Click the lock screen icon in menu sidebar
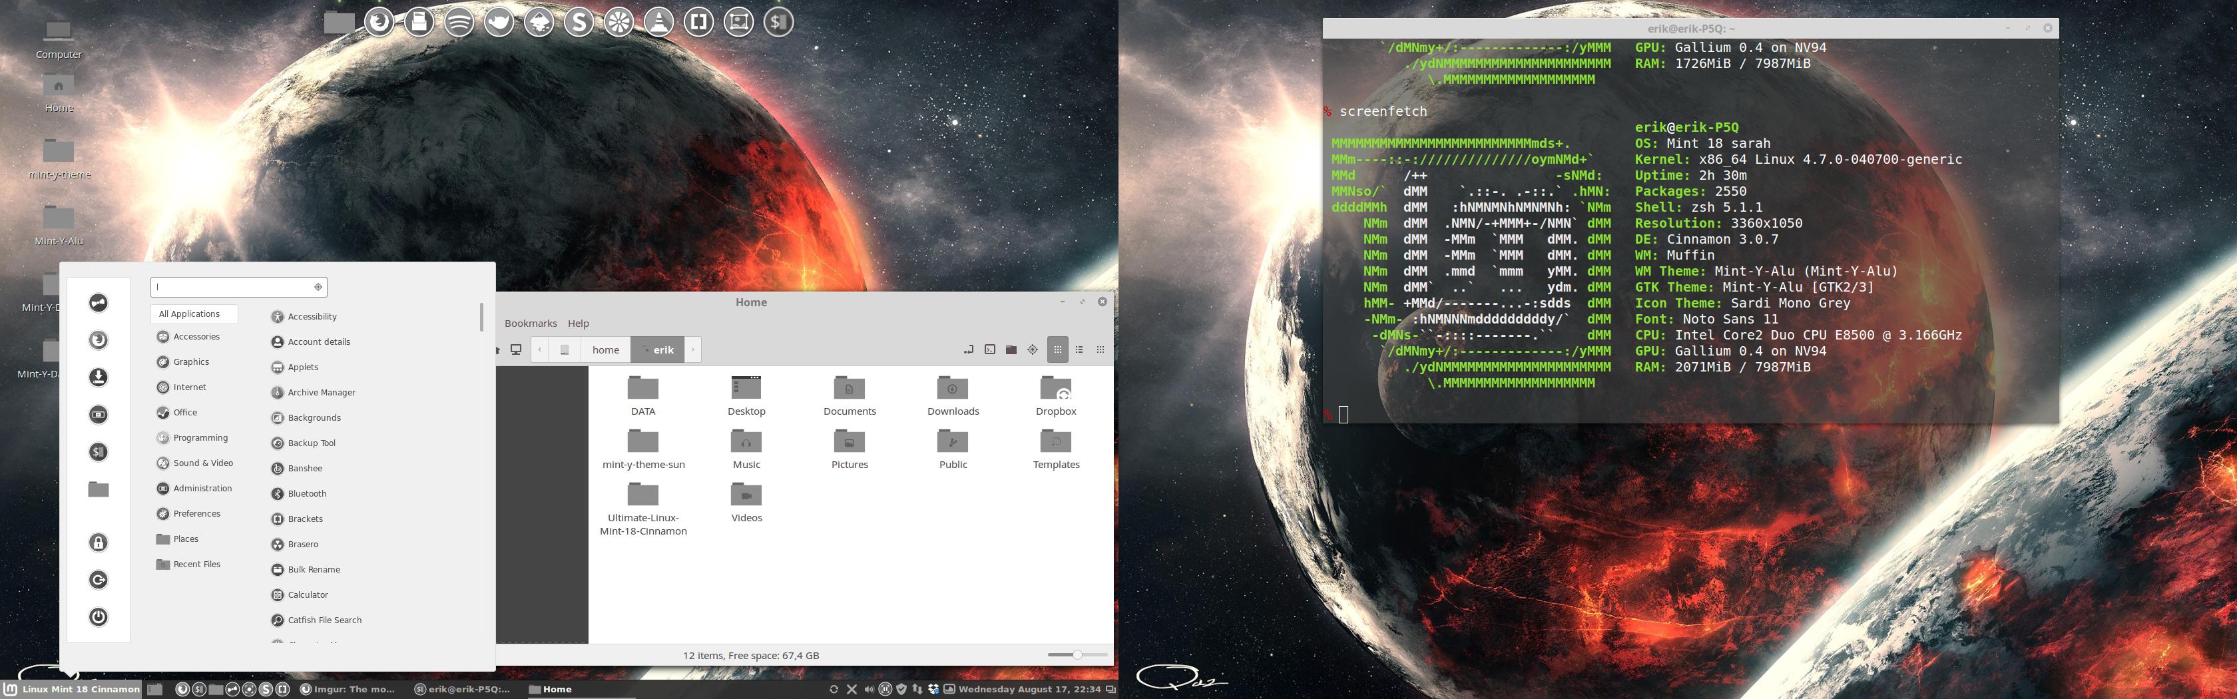2237x699 pixels. pyautogui.click(x=98, y=543)
